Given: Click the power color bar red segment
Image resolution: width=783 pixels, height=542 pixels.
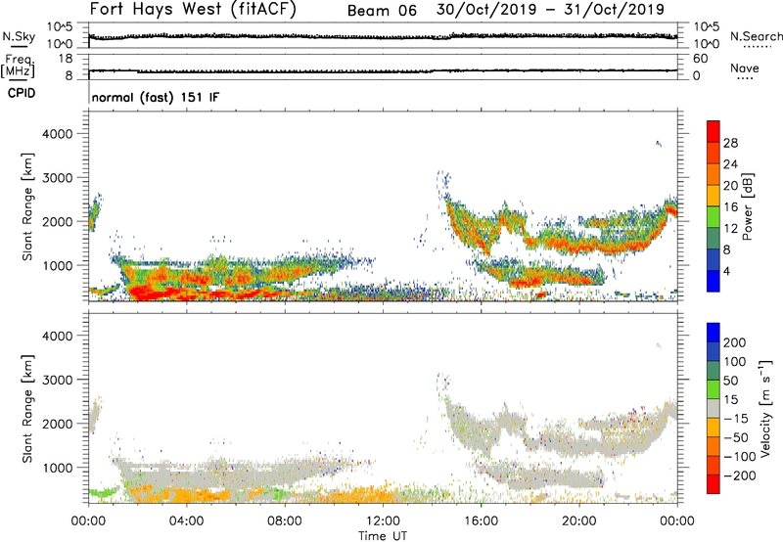Looking at the screenshot, I should pos(714,132).
